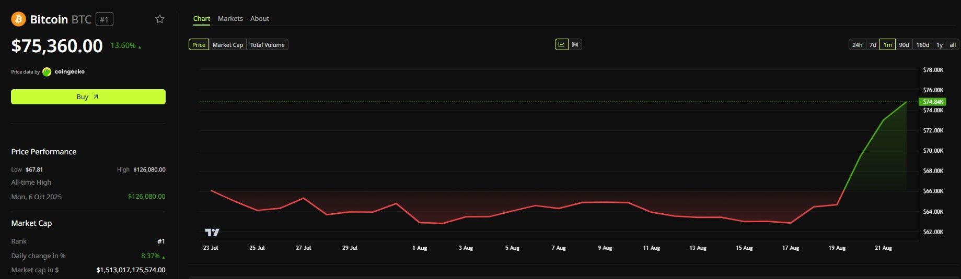Click the green Buy button
The width and height of the screenshot is (961, 279).
pyautogui.click(x=88, y=97)
